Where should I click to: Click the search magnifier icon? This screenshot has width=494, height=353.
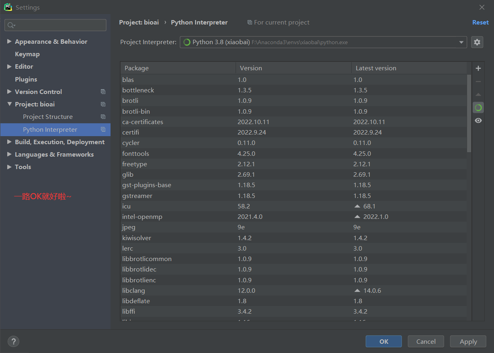pyautogui.click(x=11, y=25)
